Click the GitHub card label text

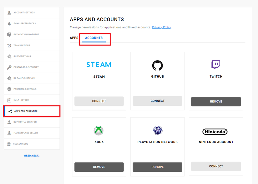tap(158, 77)
